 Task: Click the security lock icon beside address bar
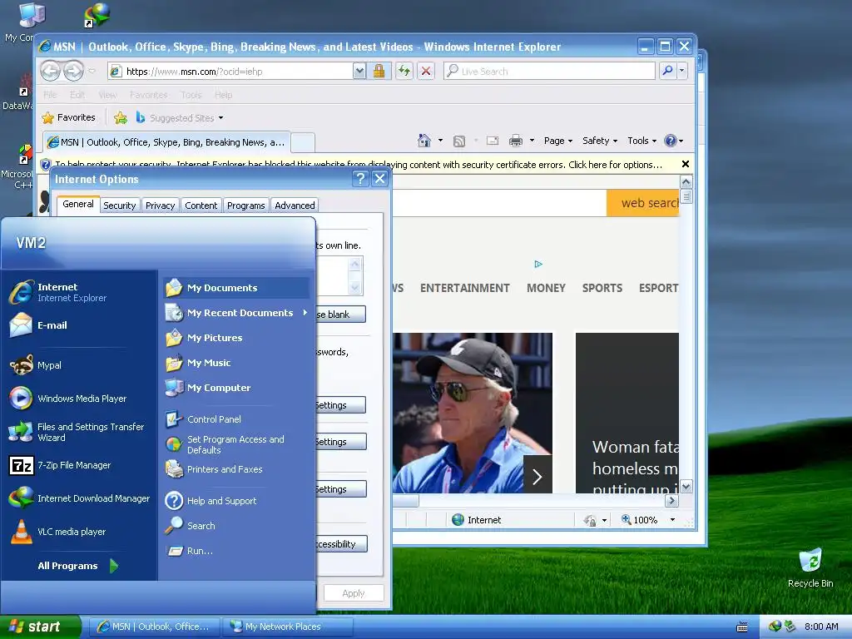(x=379, y=72)
